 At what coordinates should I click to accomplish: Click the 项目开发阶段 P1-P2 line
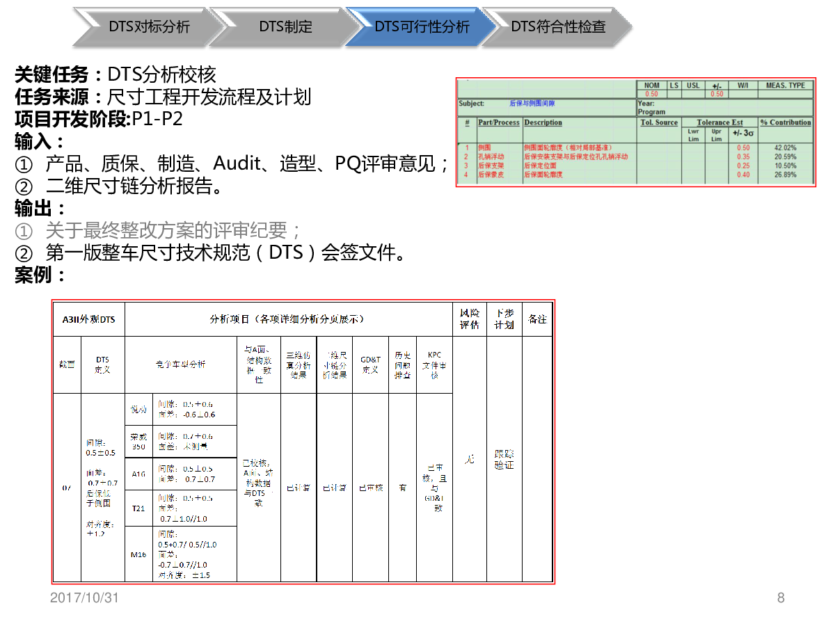pyautogui.click(x=99, y=119)
